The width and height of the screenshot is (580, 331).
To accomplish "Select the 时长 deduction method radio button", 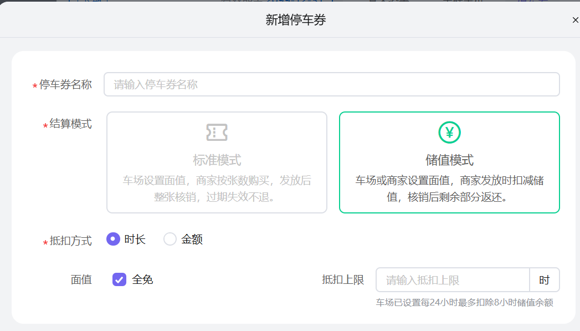I will (113, 239).
